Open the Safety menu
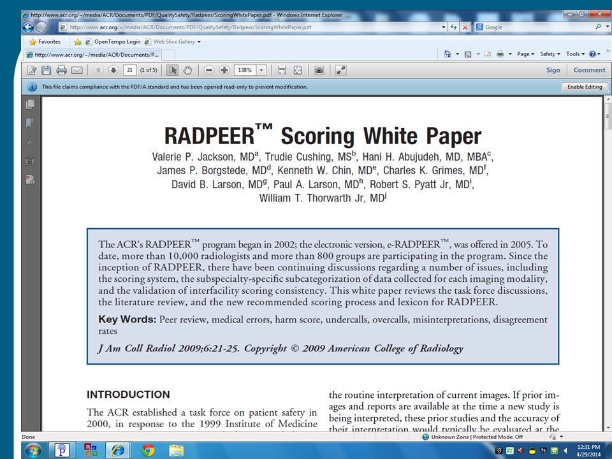Screen dimensions: 612x459 pyautogui.click(x=550, y=54)
